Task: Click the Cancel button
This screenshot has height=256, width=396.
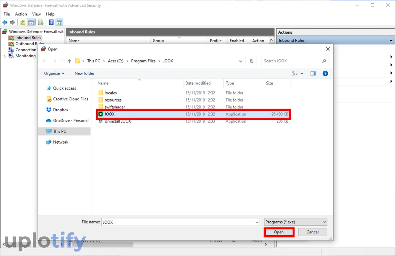Action: (x=312, y=232)
